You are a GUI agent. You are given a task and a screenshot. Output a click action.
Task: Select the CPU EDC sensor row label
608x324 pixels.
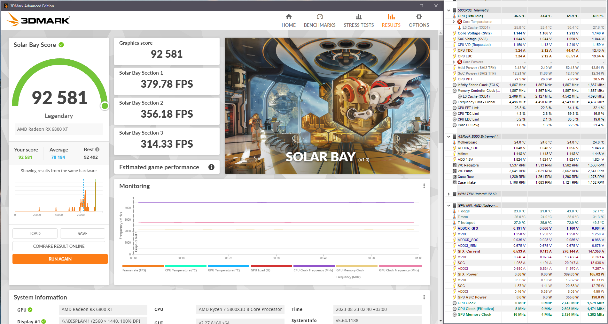(465, 56)
